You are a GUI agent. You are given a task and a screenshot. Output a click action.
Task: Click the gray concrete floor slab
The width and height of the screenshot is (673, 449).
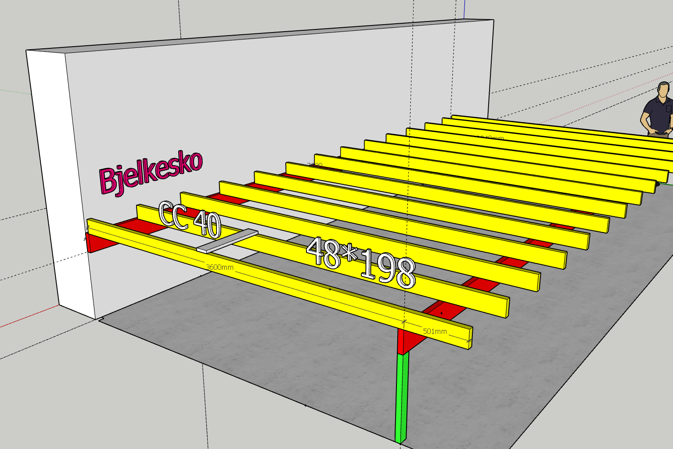pyautogui.click(x=483, y=387)
